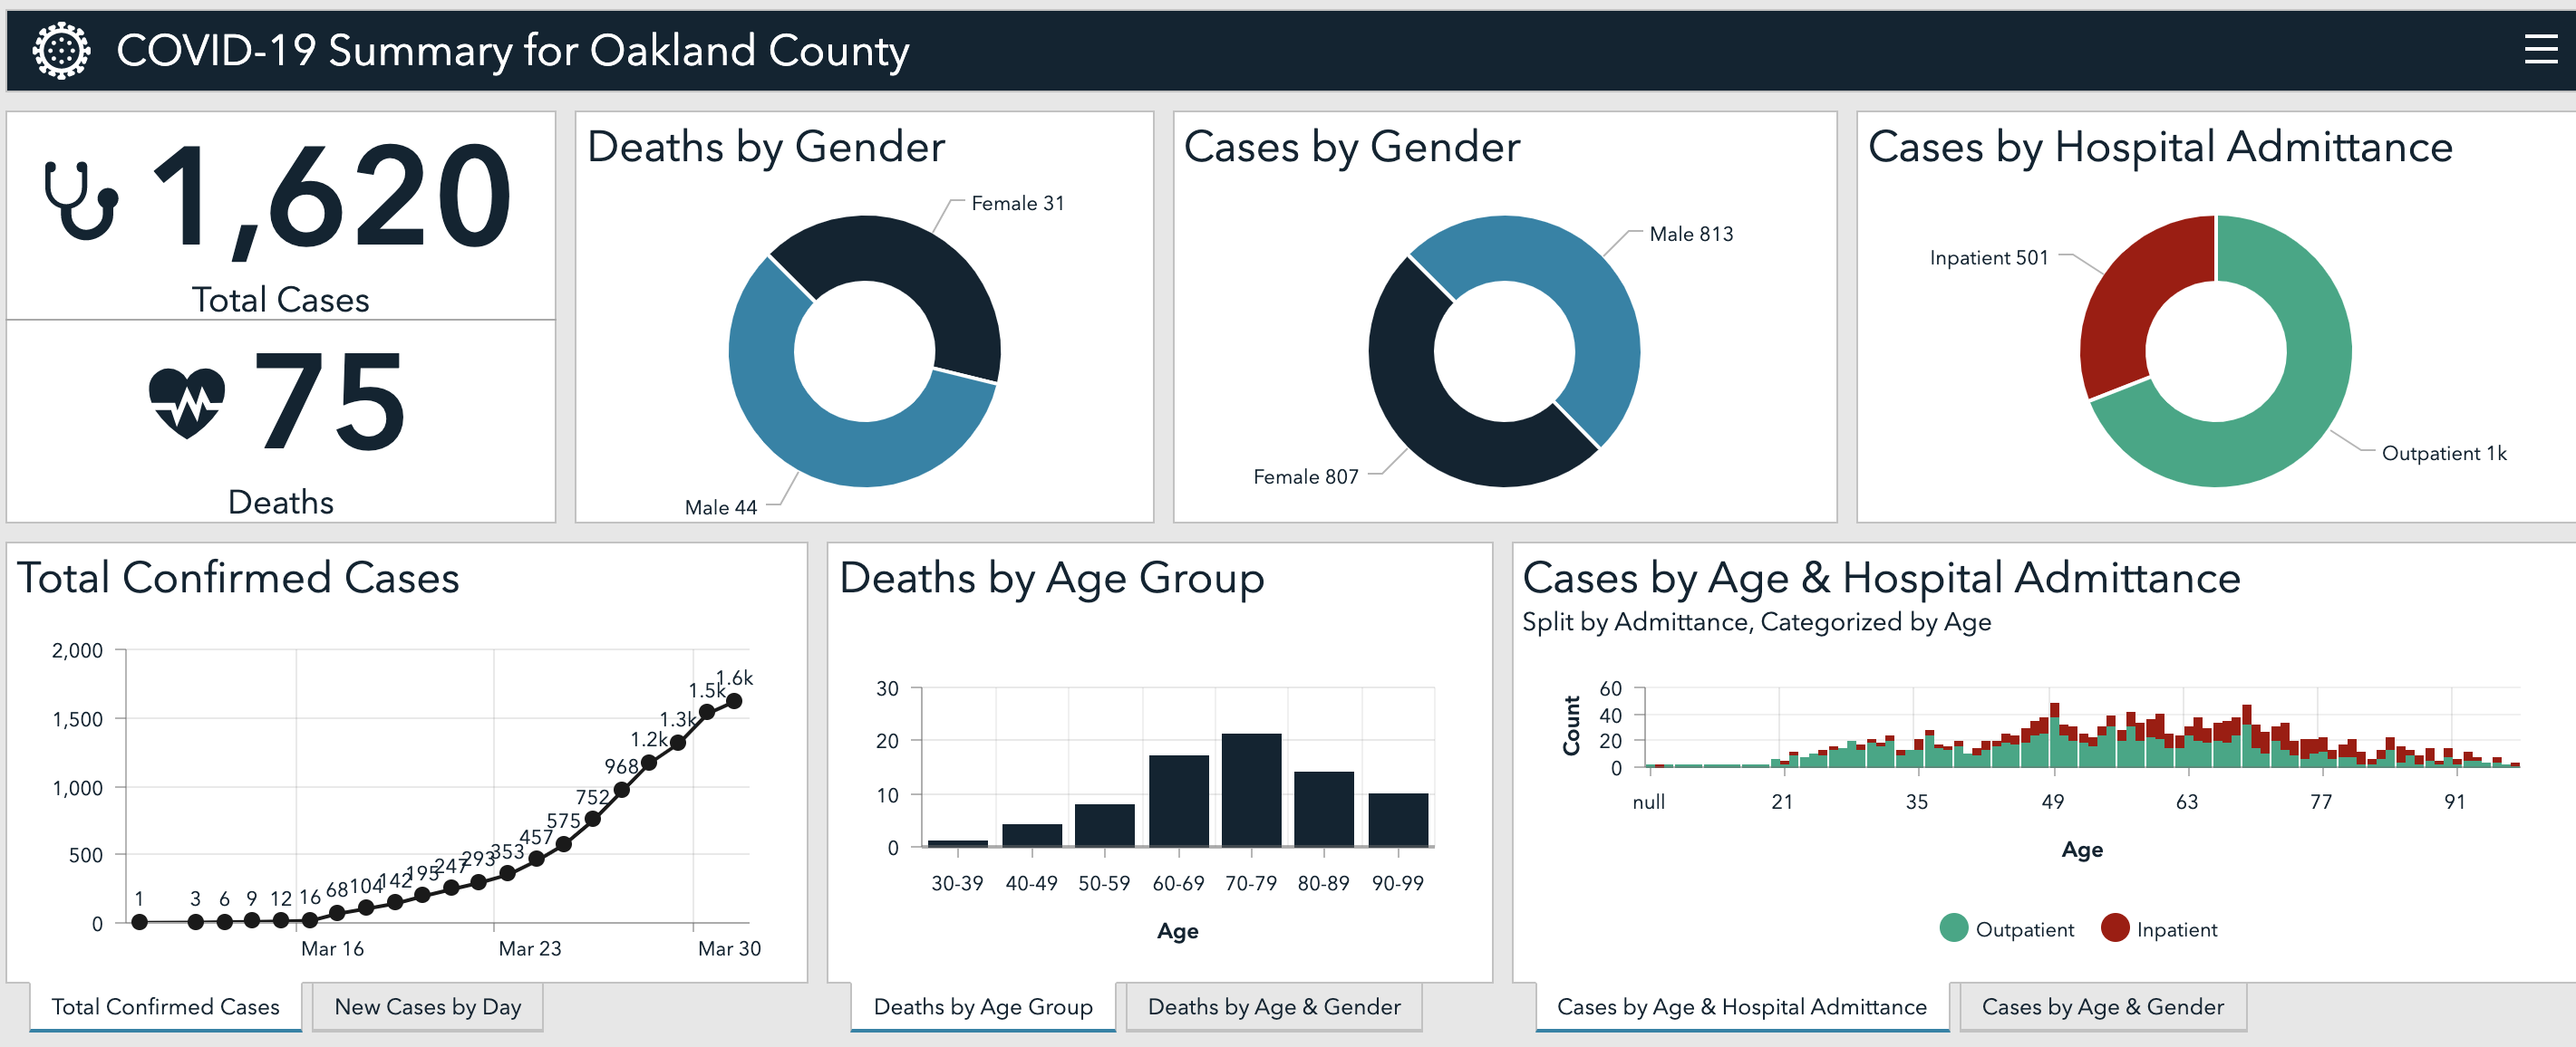
Task: Switch to New Cases by Day tab
Action: point(427,1006)
